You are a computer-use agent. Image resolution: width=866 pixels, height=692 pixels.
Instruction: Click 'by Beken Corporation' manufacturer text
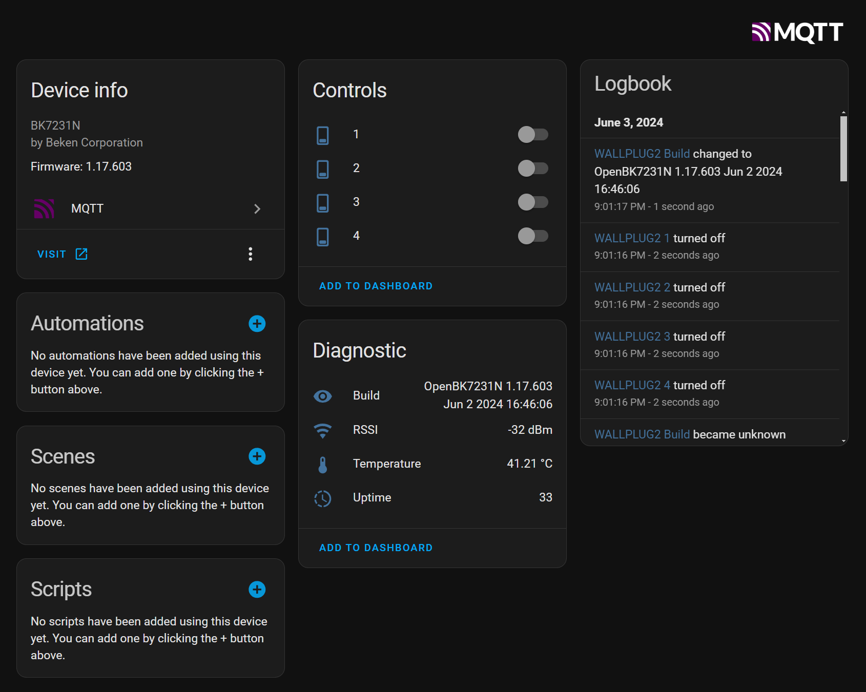point(87,142)
